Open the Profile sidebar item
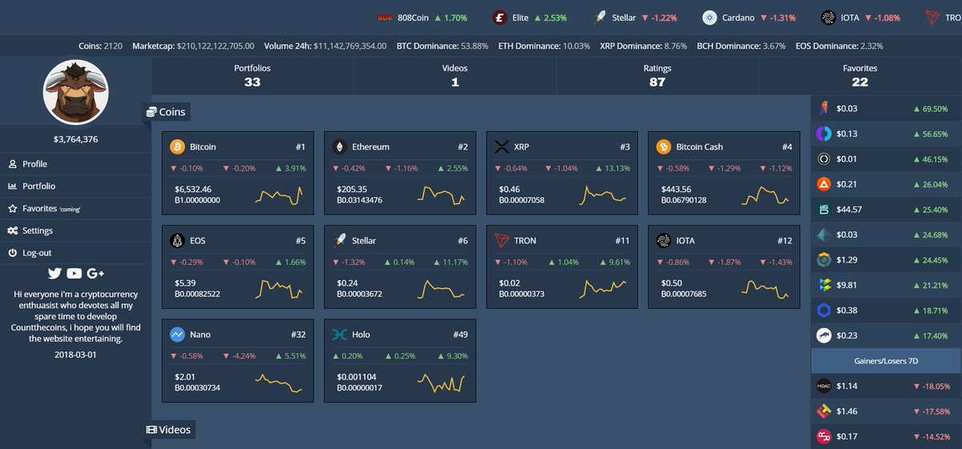962x449 pixels. click(x=75, y=164)
